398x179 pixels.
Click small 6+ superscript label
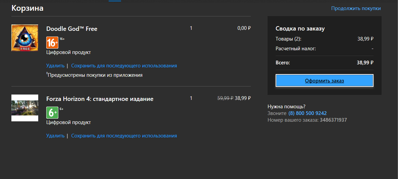(61, 109)
